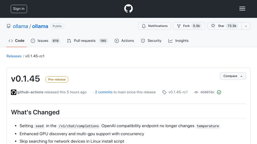Switch to the Code tab
257x144 pixels.
pos(16,41)
